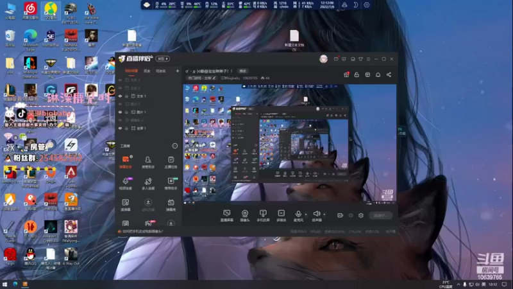The width and height of the screenshot is (513, 289).
Task: Click the padlock icon in the room toolbar
Action: point(357,74)
